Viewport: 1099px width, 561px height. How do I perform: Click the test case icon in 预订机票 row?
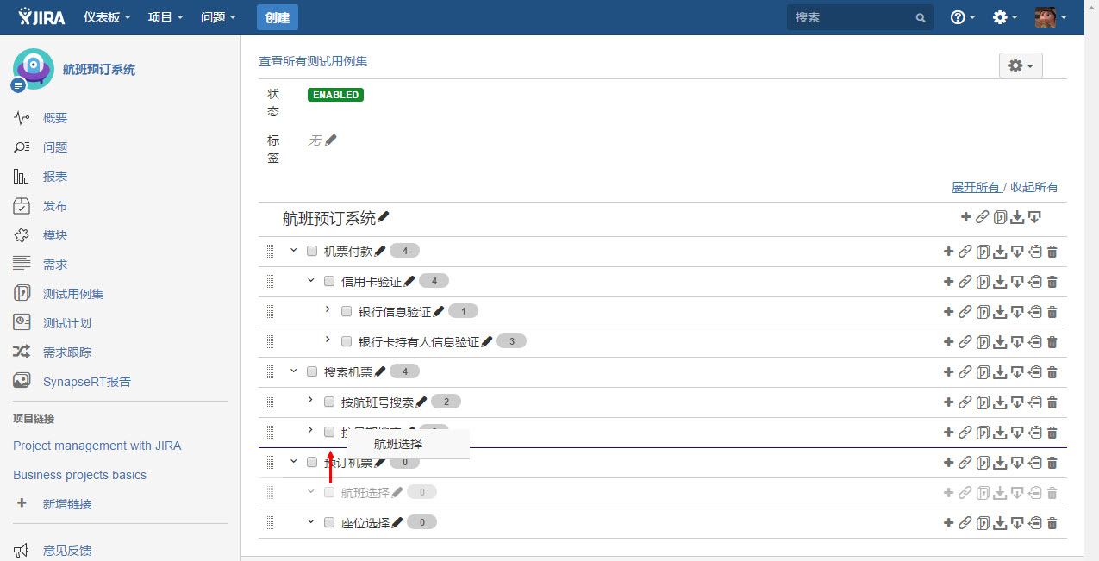pos(983,463)
